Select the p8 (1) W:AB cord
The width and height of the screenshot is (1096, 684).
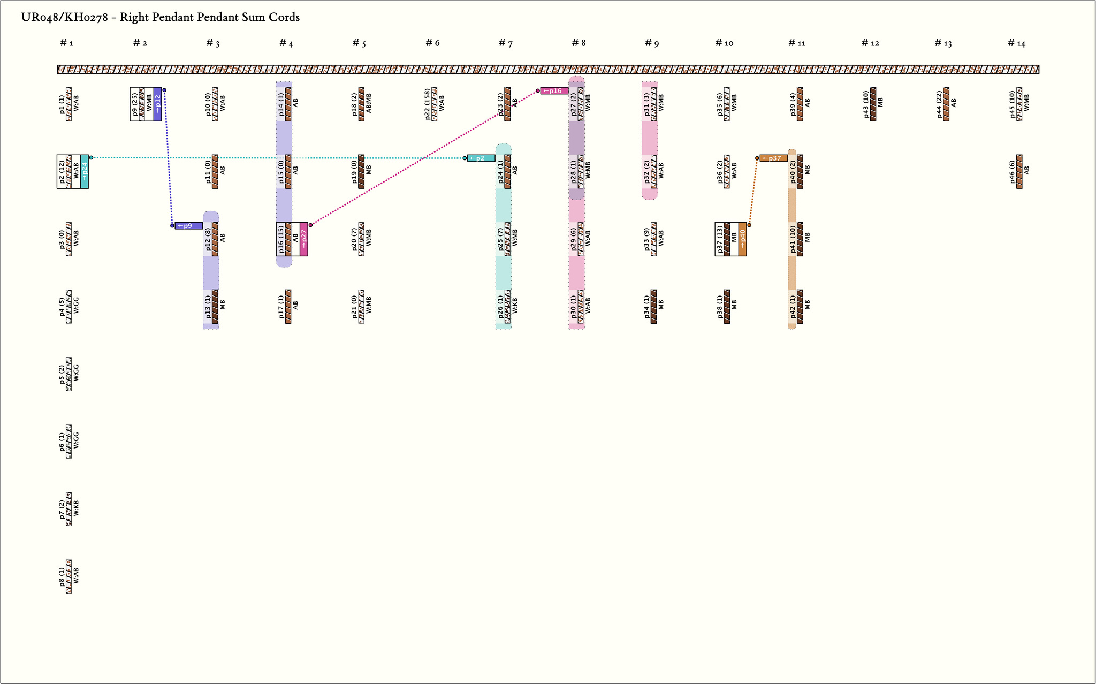68,576
